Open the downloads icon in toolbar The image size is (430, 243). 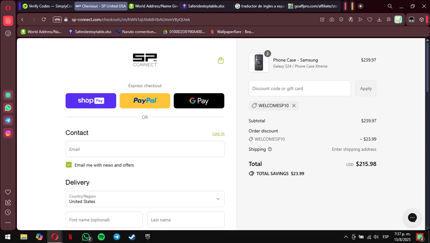(379, 20)
